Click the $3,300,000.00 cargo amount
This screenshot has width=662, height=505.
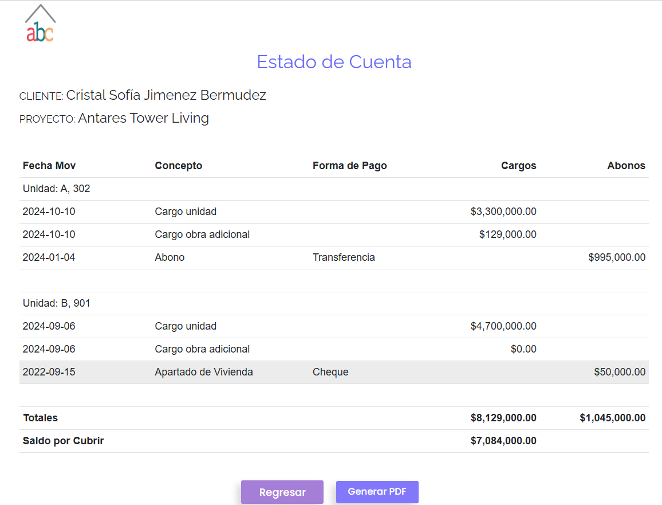tap(503, 212)
